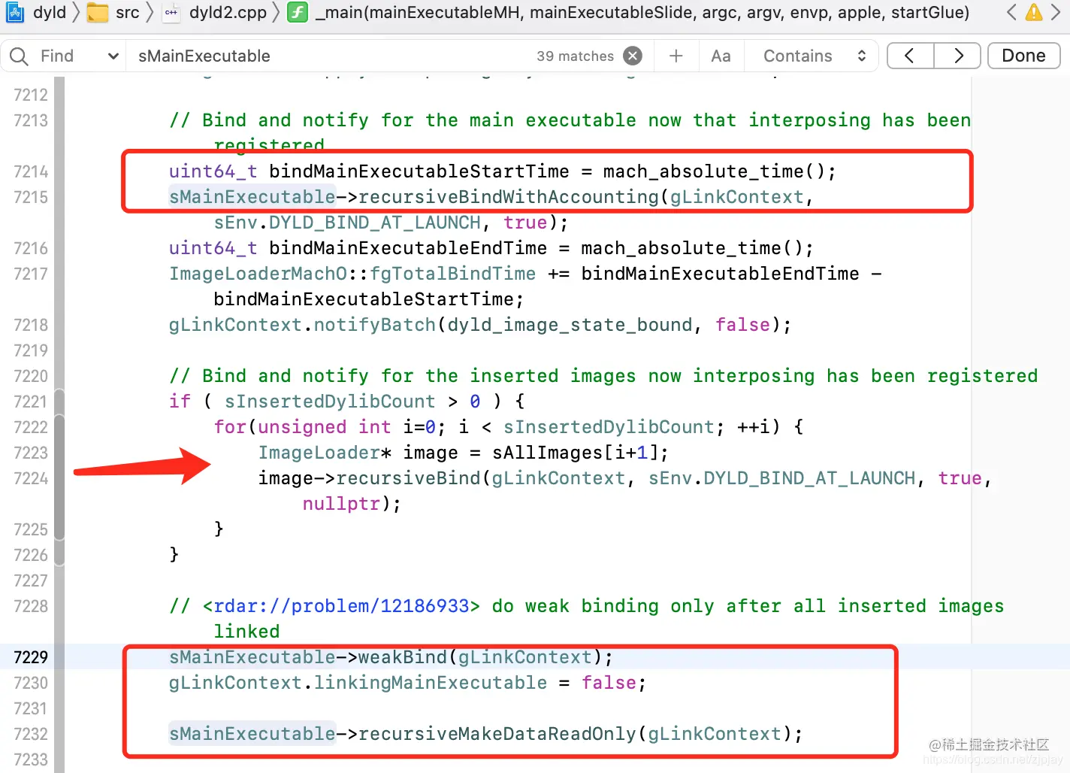Image resolution: width=1070 pixels, height=773 pixels.
Task: Open the Contains match type dropdown
Action: pyautogui.click(x=814, y=56)
